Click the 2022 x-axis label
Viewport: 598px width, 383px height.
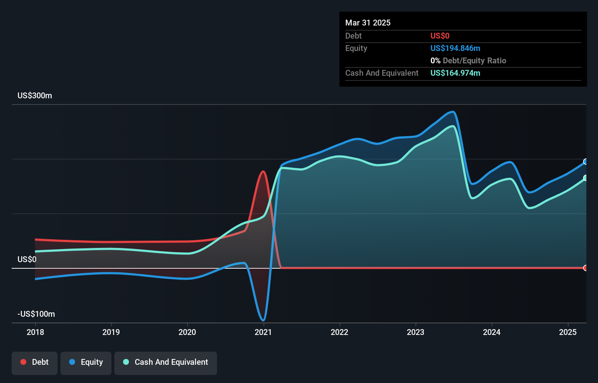coord(339,332)
